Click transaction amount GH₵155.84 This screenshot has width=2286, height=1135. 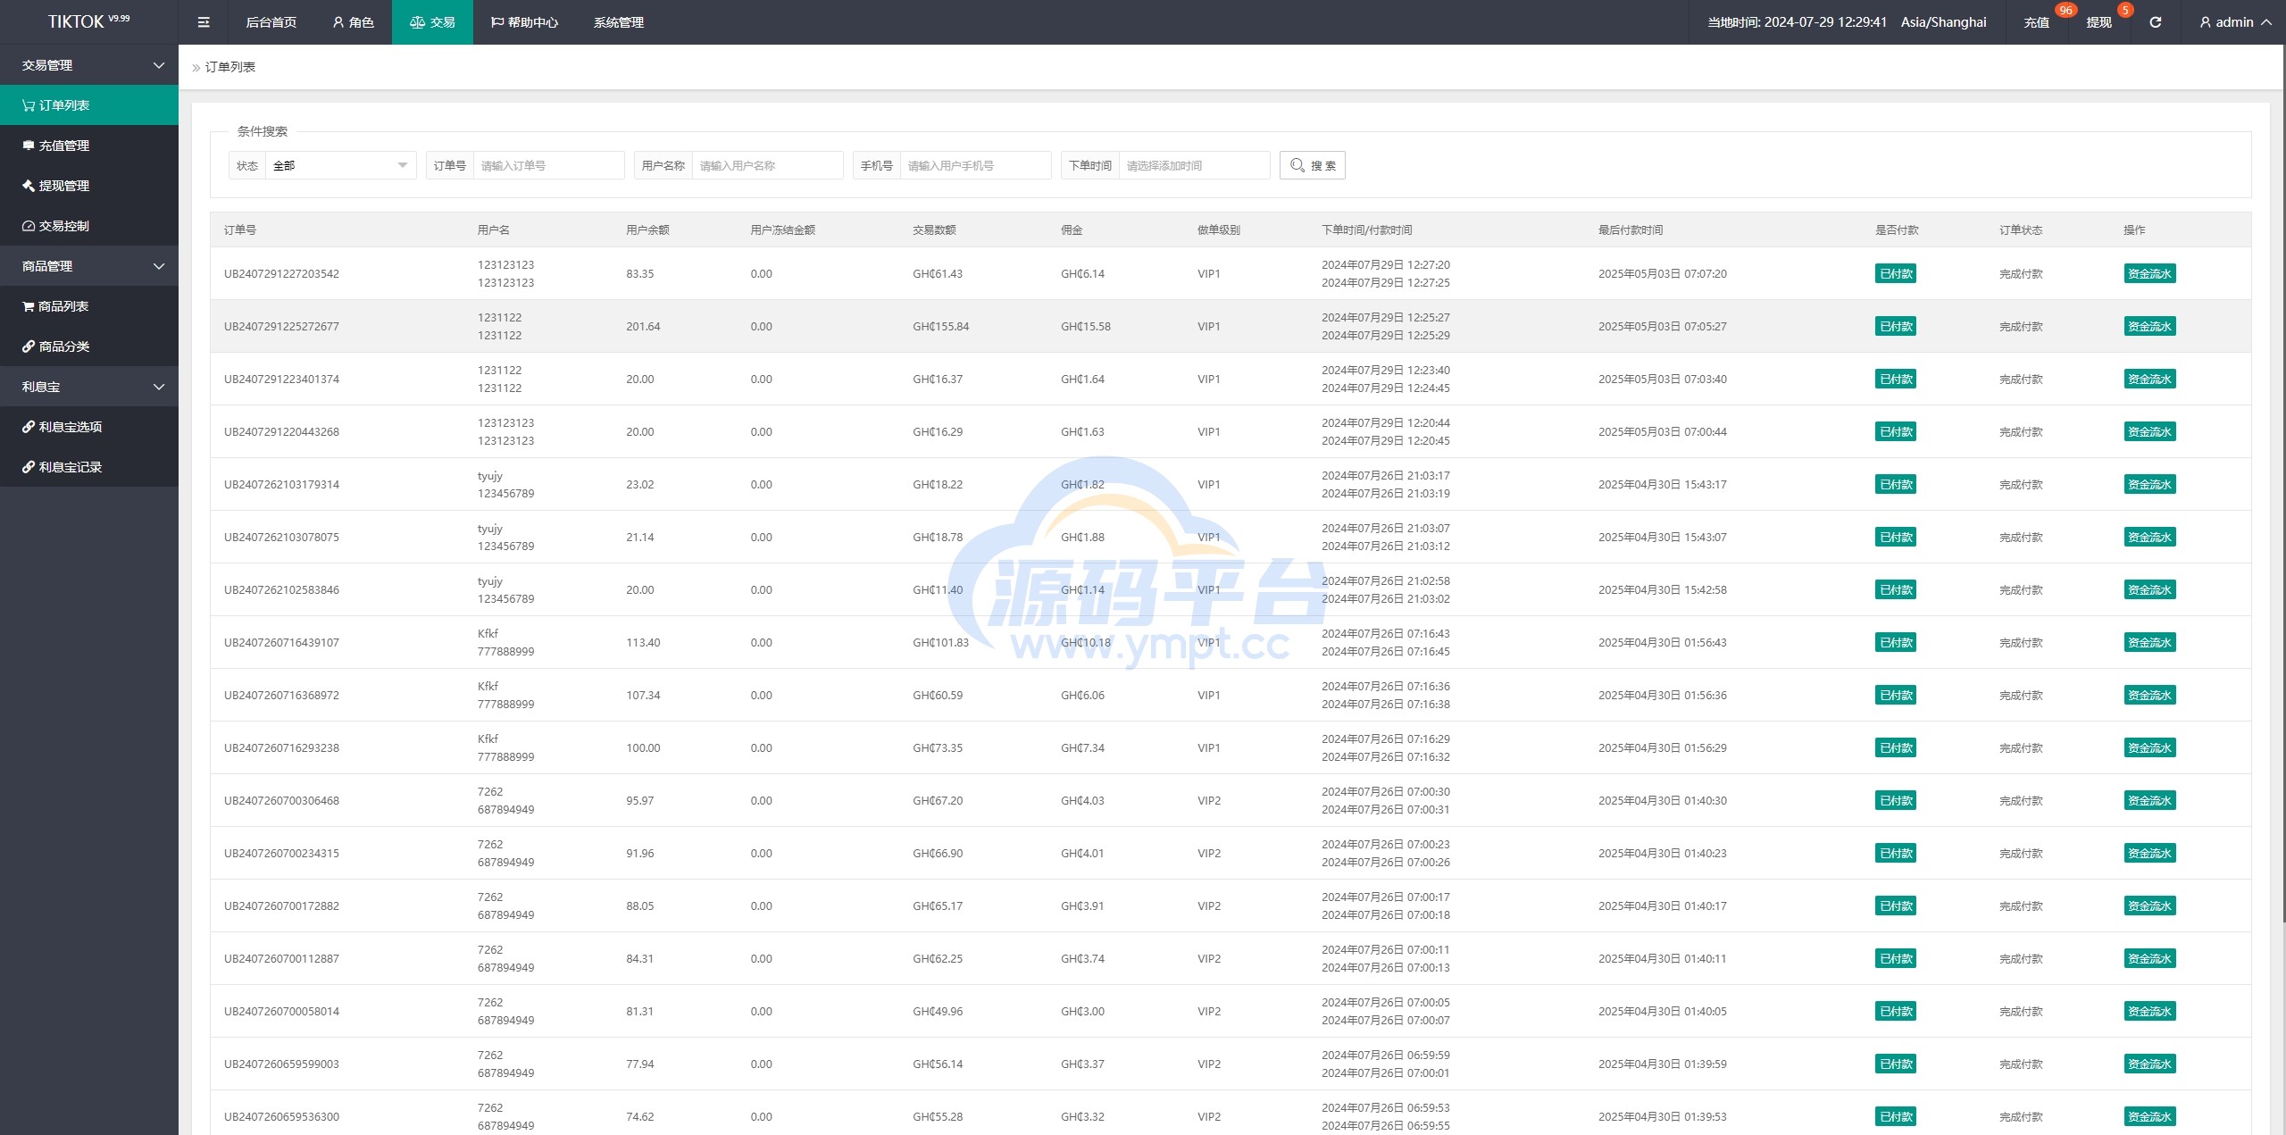[940, 326]
